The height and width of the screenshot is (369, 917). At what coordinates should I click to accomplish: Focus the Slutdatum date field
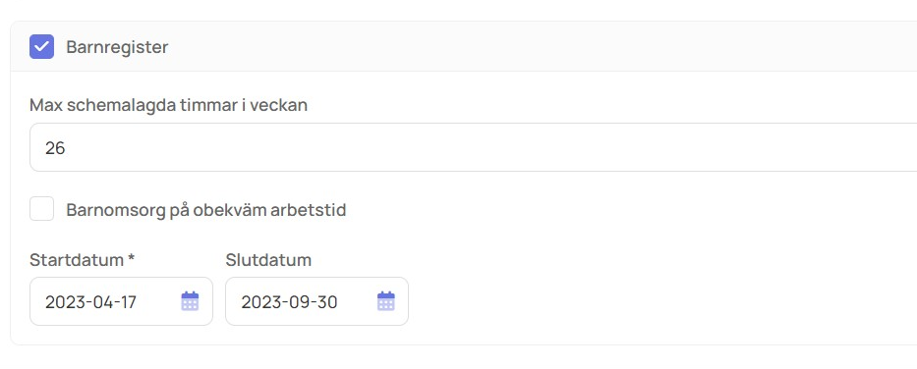point(317,301)
